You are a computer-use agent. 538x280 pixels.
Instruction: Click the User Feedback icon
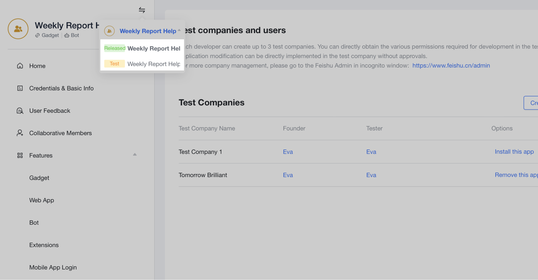20,111
